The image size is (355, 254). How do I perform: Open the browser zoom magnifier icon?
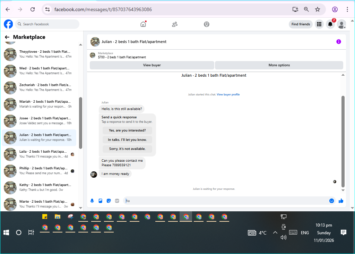tap(306, 9)
